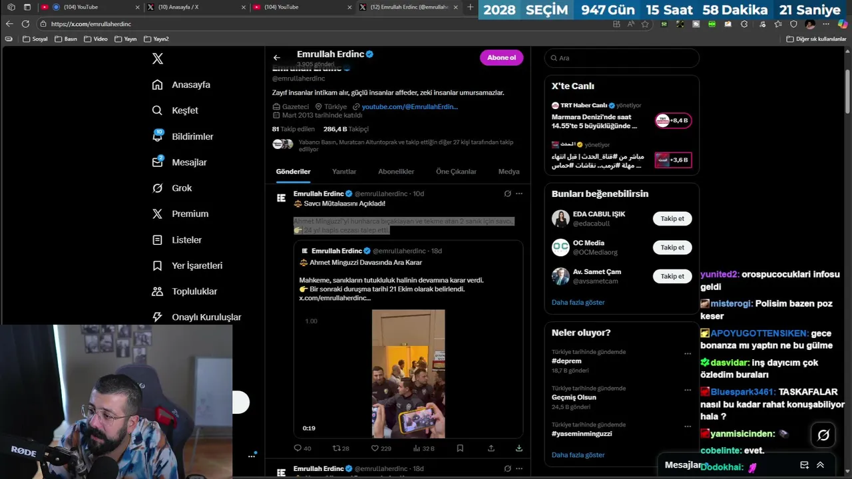
Task: Open options for #deprem trend
Action: (x=688, y=354)
